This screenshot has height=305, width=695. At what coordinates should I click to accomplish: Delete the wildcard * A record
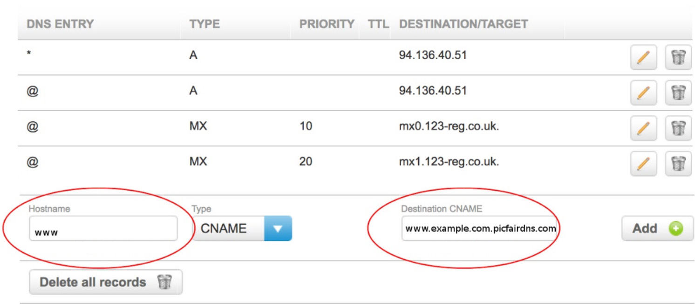[678, 57]
